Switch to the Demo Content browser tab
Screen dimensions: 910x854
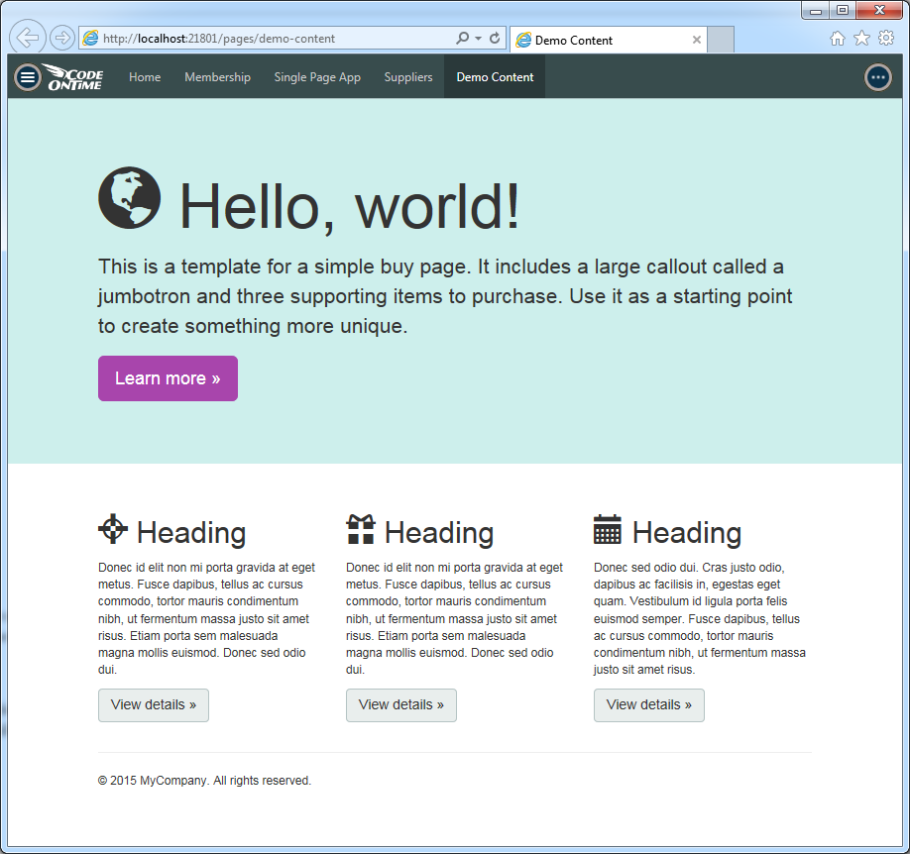pos(609,40)
